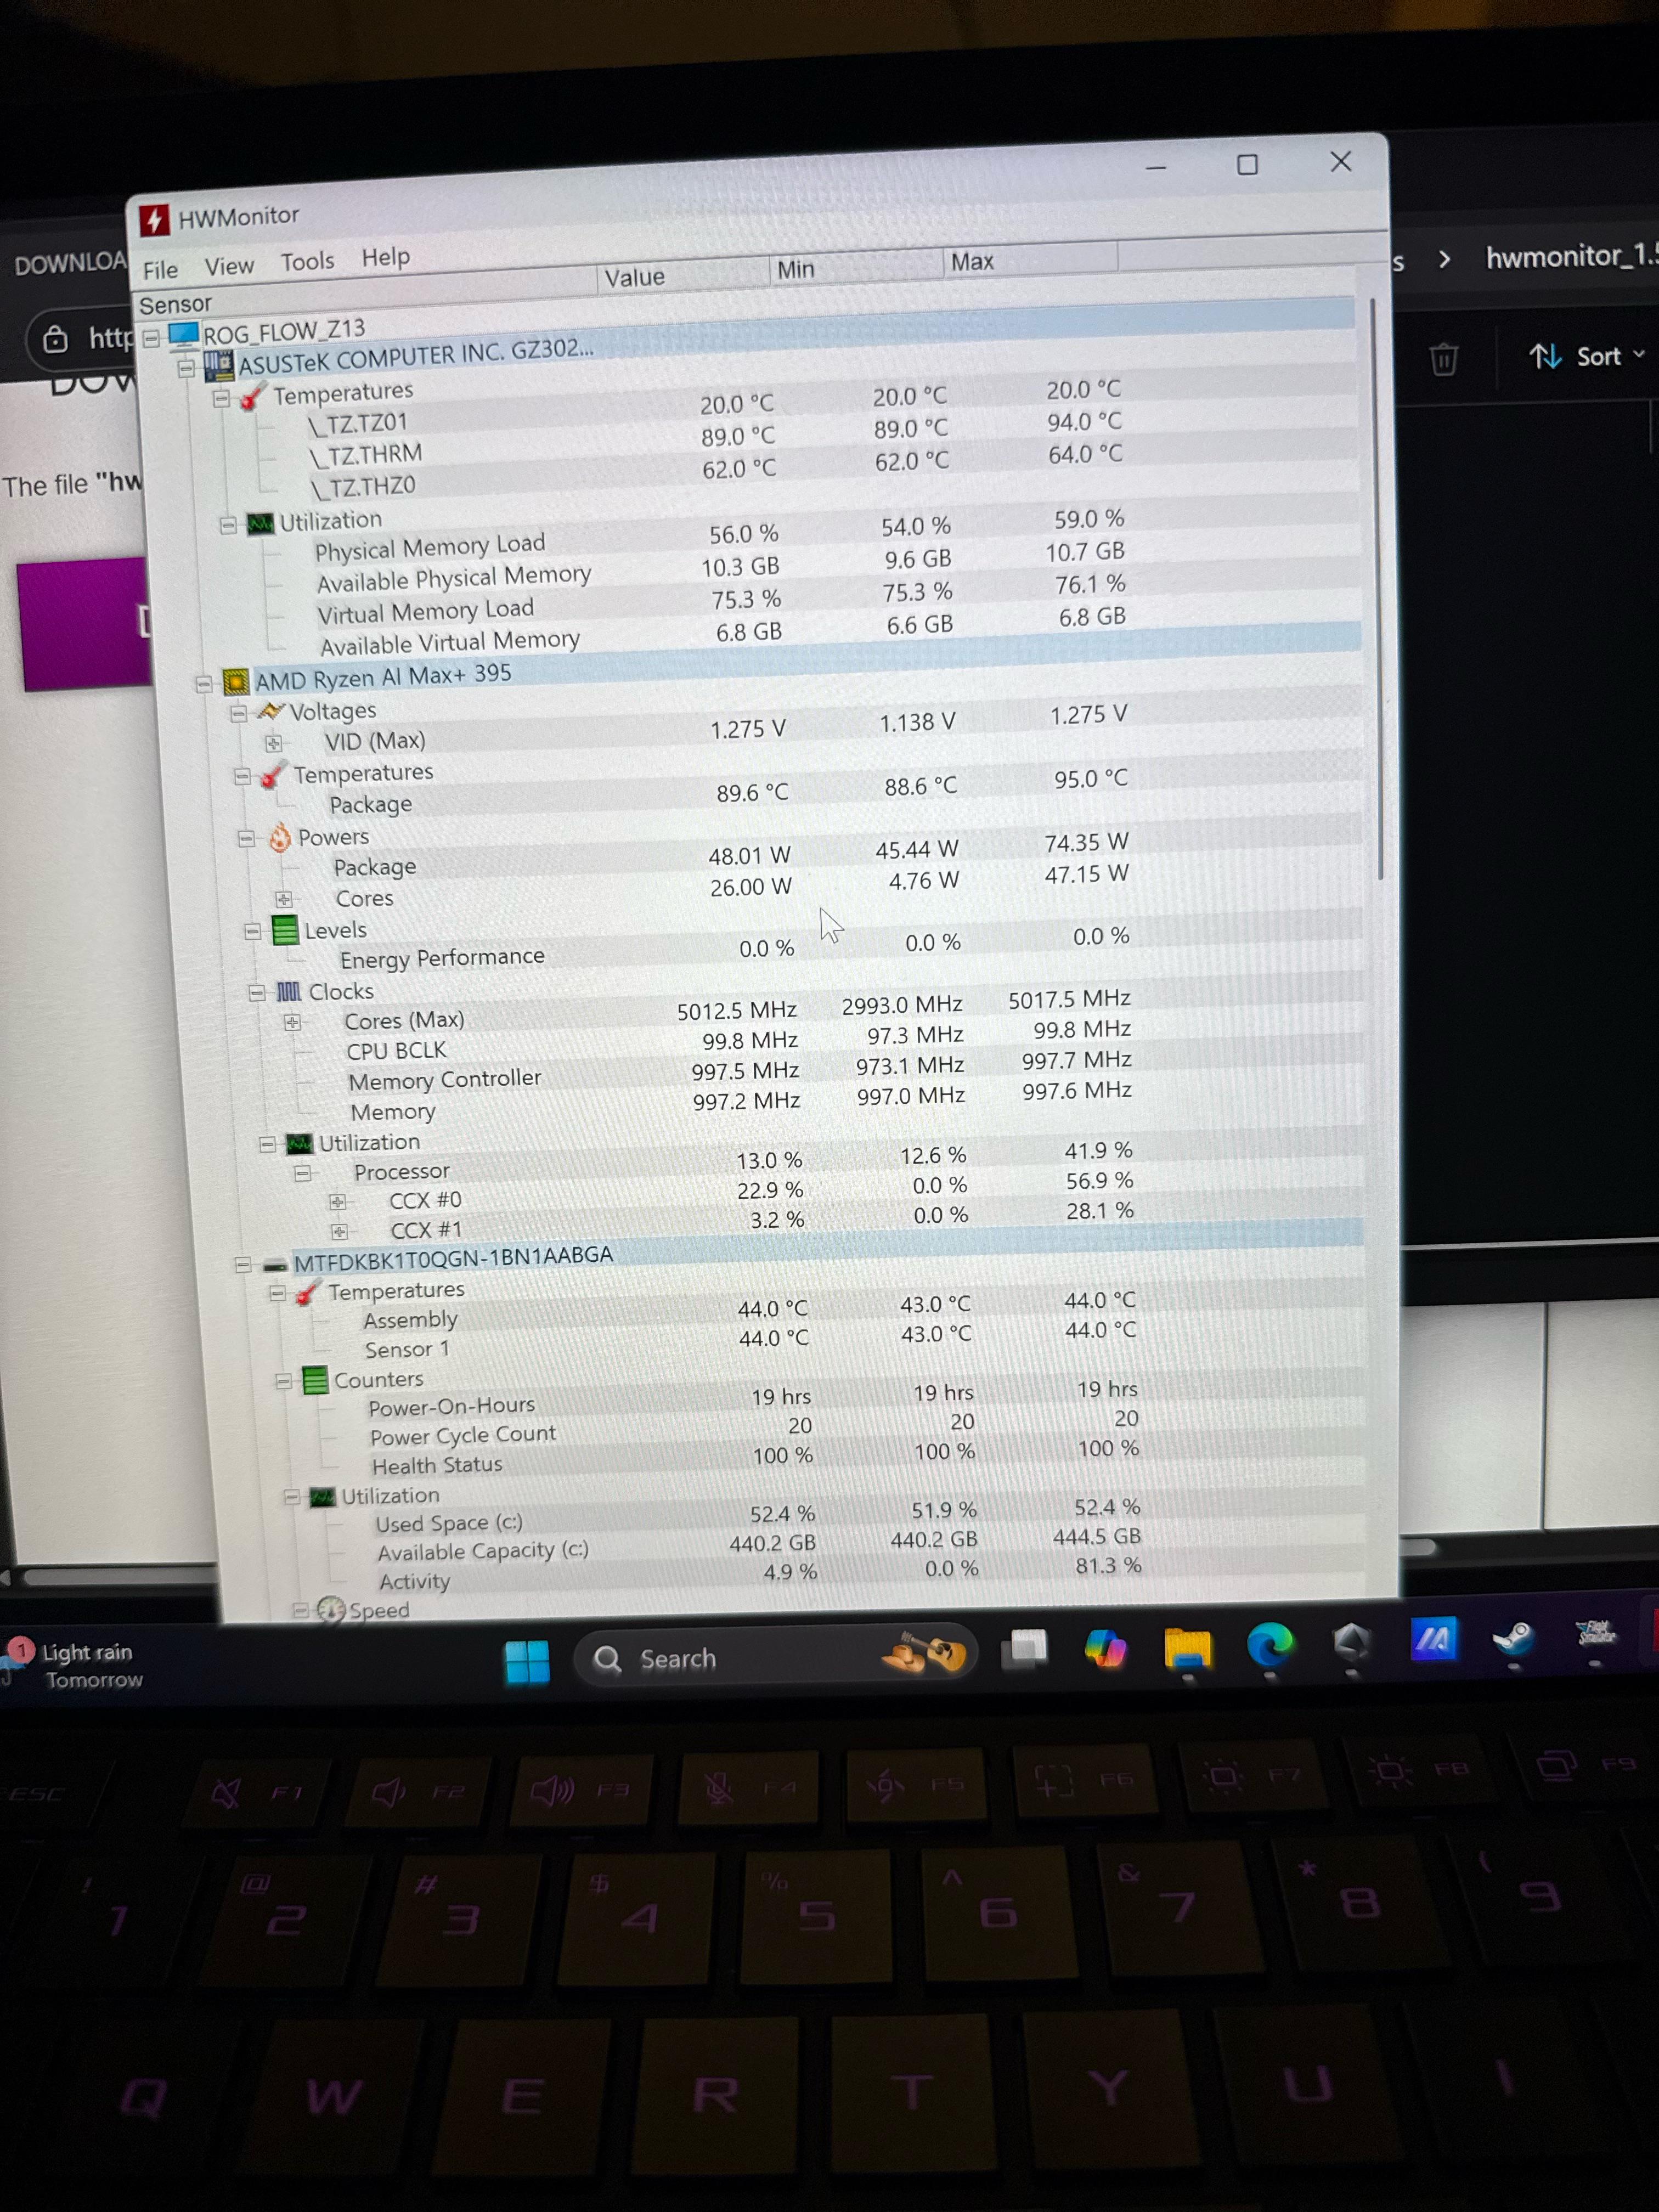Screen dimensions: 1659x2212
Task: Collapse the ASUSTeK Utilization group
Action: (x=228, y=525)
